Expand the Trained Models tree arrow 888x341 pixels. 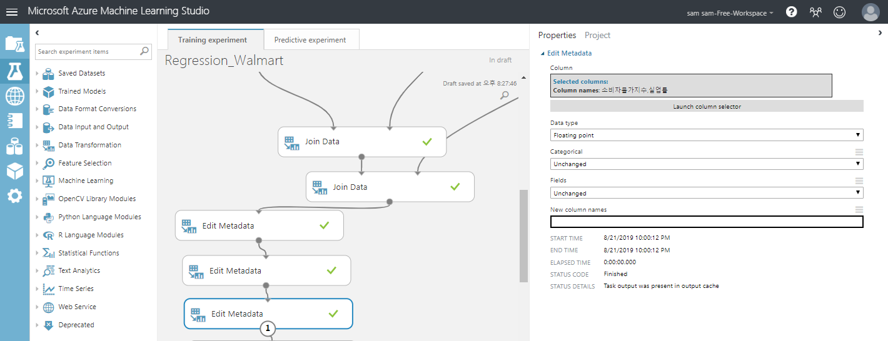37,92
